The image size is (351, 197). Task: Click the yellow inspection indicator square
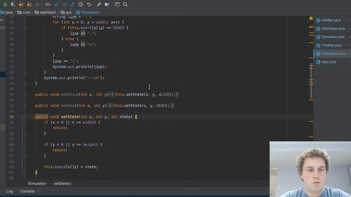[x=311, y=18]
